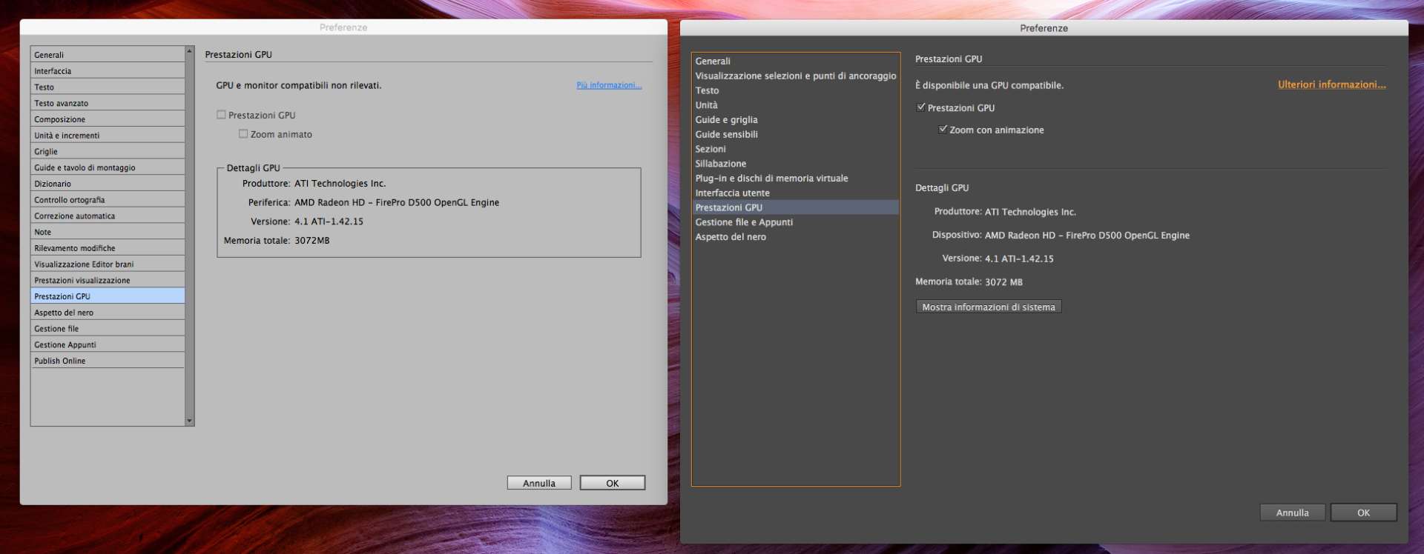Click OK in the light Preferenze window
Screen dimensions: 1424x554
click(x=613, y=483)
